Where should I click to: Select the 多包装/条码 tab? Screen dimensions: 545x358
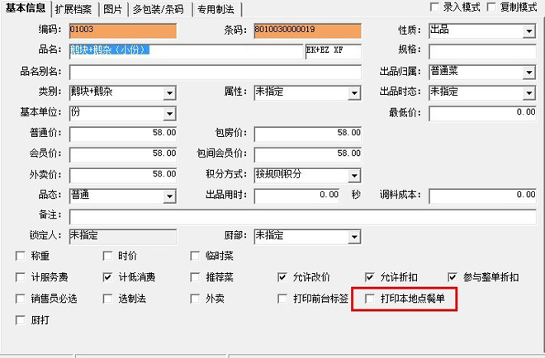(159, 9)
